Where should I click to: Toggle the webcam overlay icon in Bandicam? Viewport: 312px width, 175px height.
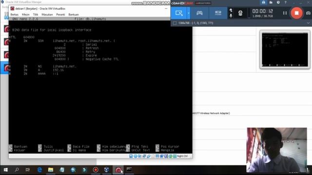[240, 13]
